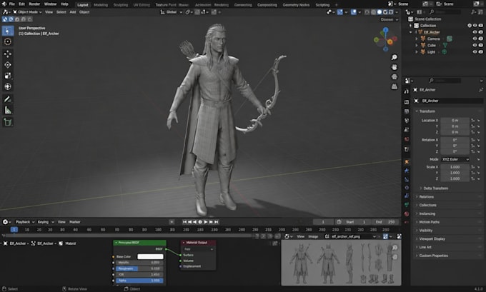Open the Material properties tab icon

click(x=407, y=213)
